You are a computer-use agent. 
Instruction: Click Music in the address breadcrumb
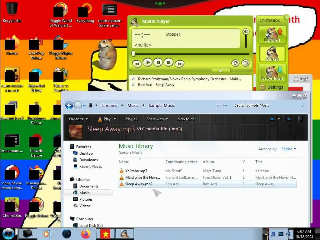(x=133, y=106)
